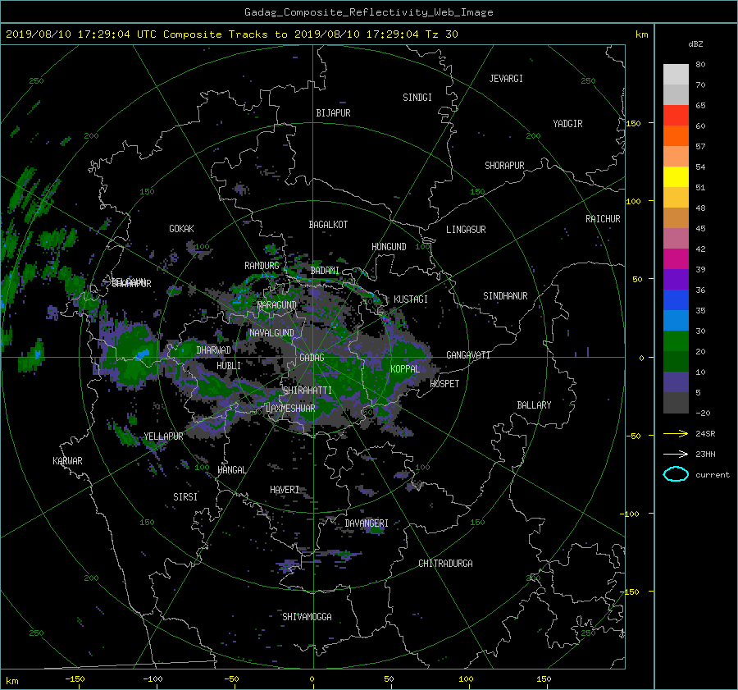Click the CHITRADURGA city label
This screenshot has height=690, width=738.
446,564
